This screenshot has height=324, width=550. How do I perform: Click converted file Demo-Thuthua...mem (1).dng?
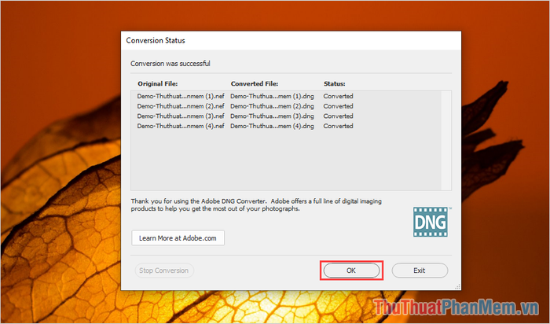272,96
